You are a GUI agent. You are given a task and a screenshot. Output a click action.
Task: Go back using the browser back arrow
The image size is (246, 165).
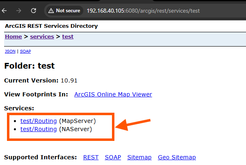point(4,11)
